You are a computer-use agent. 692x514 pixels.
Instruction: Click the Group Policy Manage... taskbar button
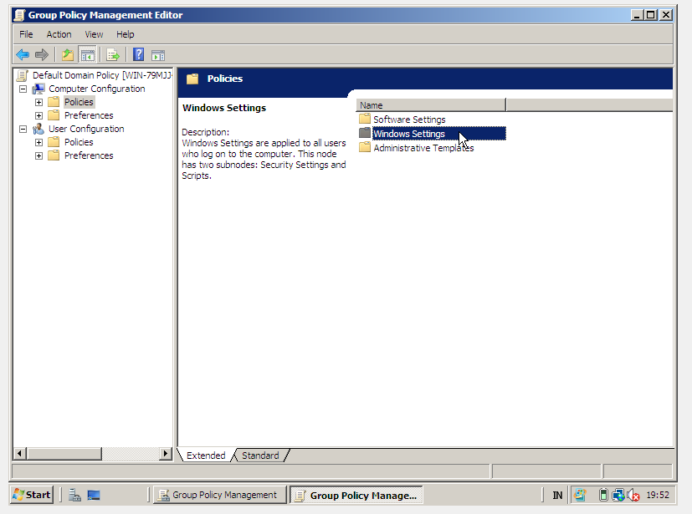356,495
